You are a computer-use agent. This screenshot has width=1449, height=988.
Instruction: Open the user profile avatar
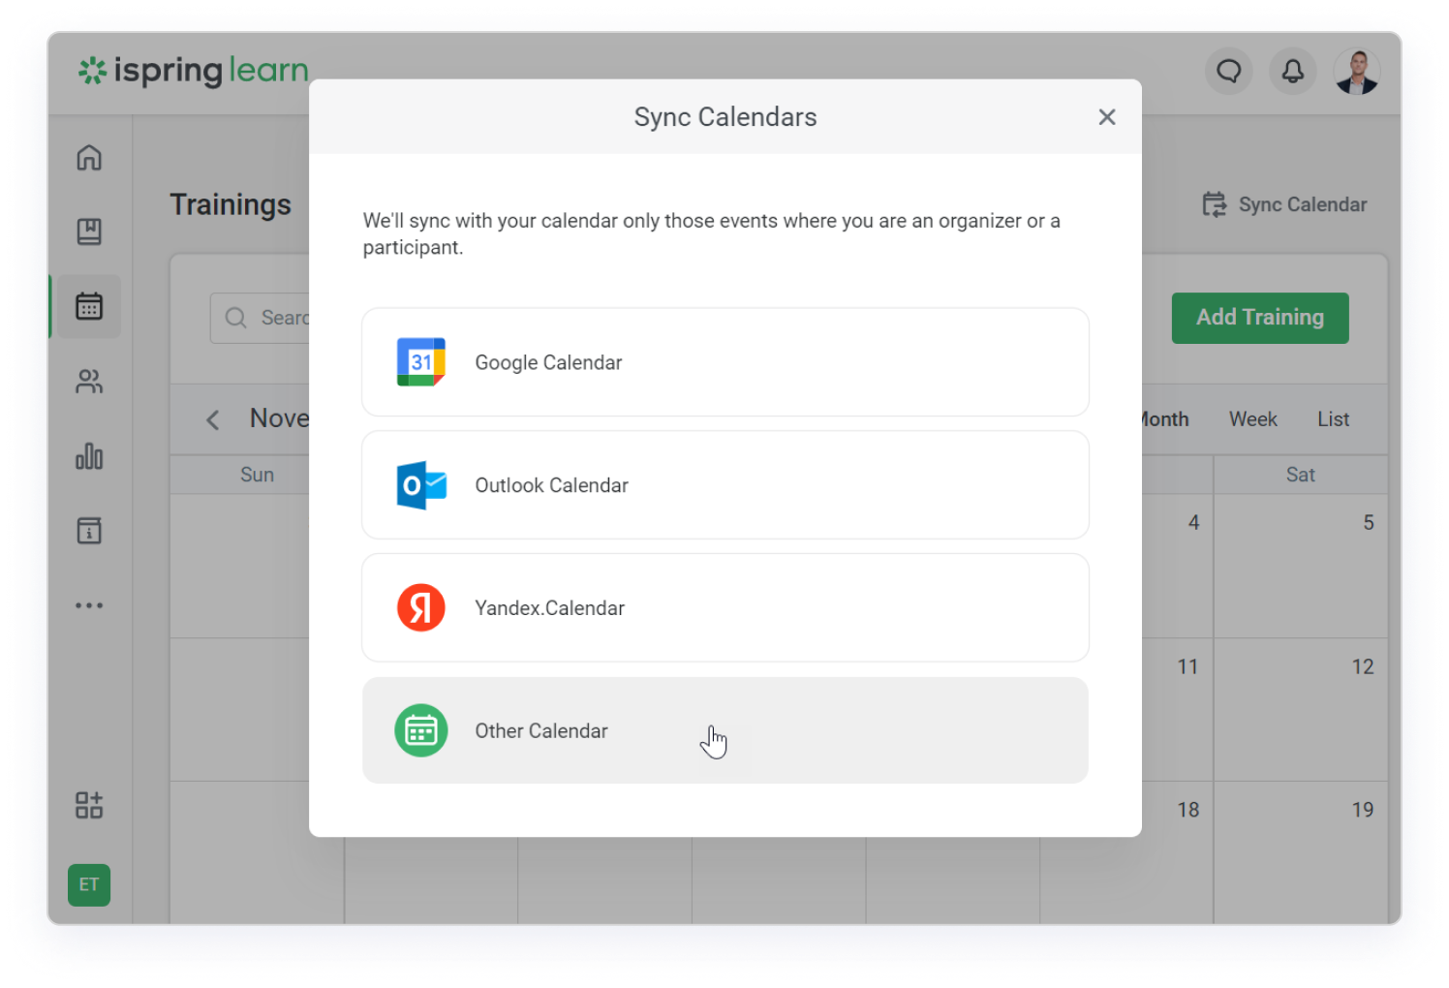[1357, 71]
